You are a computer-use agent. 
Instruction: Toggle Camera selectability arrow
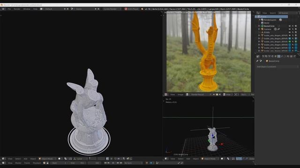pyautogui.click(x=292, y=29)
